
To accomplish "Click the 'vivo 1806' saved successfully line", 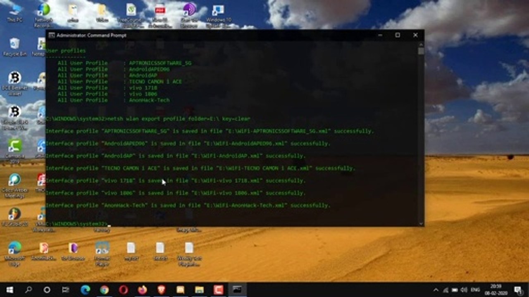I will click(x=176, y=193).
